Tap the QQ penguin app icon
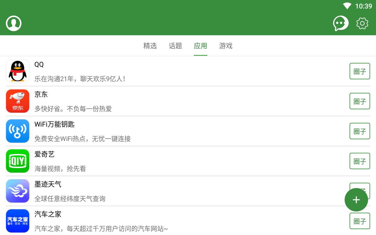376x235 pixels. coord(18,71)
